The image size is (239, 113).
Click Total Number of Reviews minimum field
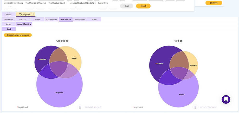tap(30, 7)
